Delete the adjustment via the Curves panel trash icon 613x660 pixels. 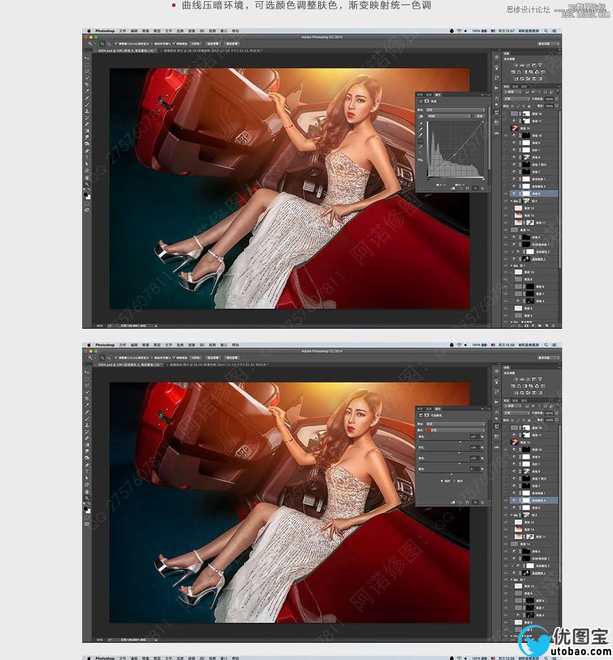point(482,188)
